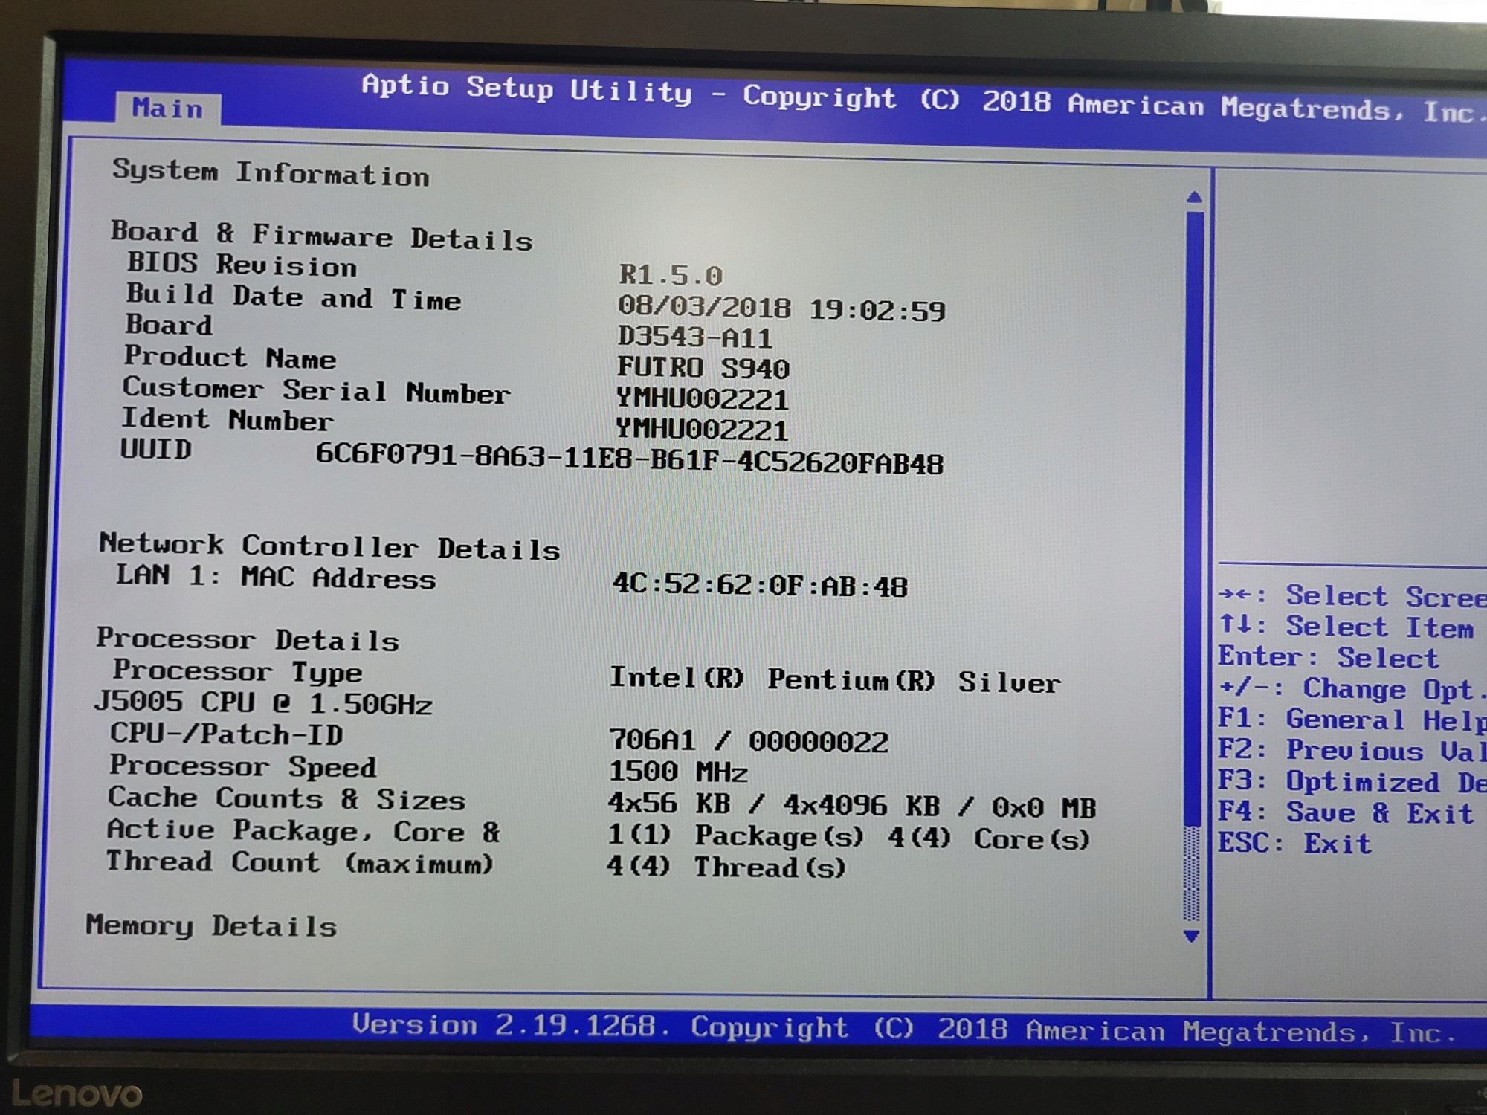This screenshot has width=1487, height=1115.
Task: Select LAN 1 MAC Address entry
Action: click(x=275, y=578)
